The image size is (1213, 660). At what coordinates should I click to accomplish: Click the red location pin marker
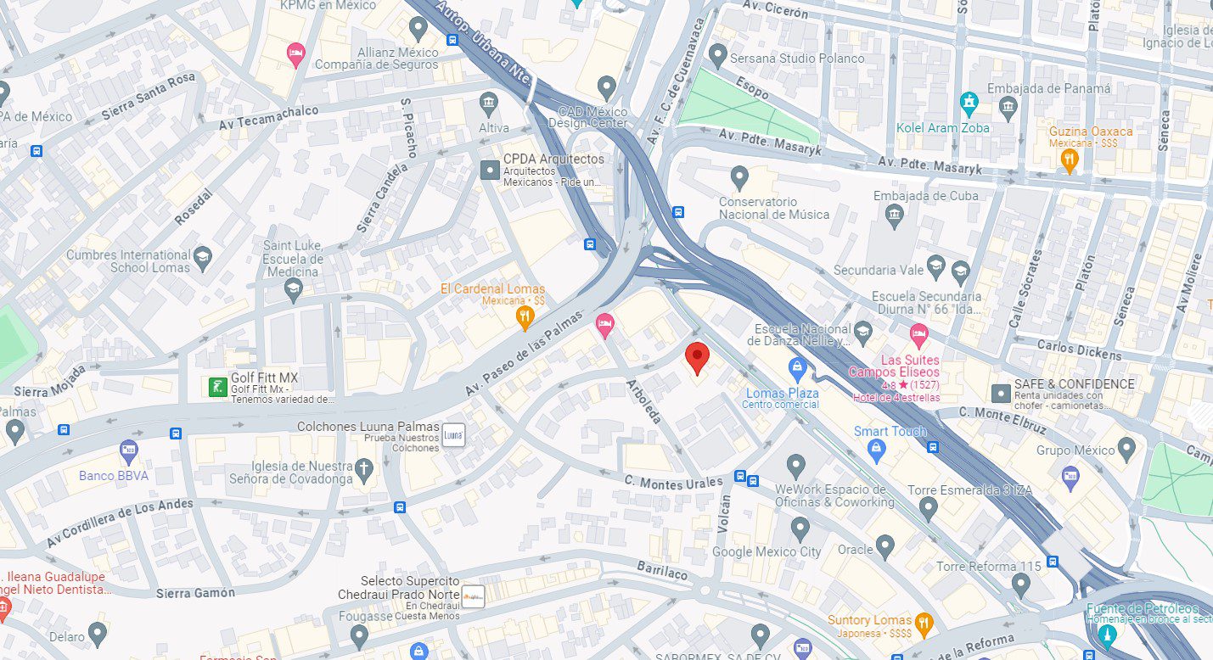(x=697, y=358)
